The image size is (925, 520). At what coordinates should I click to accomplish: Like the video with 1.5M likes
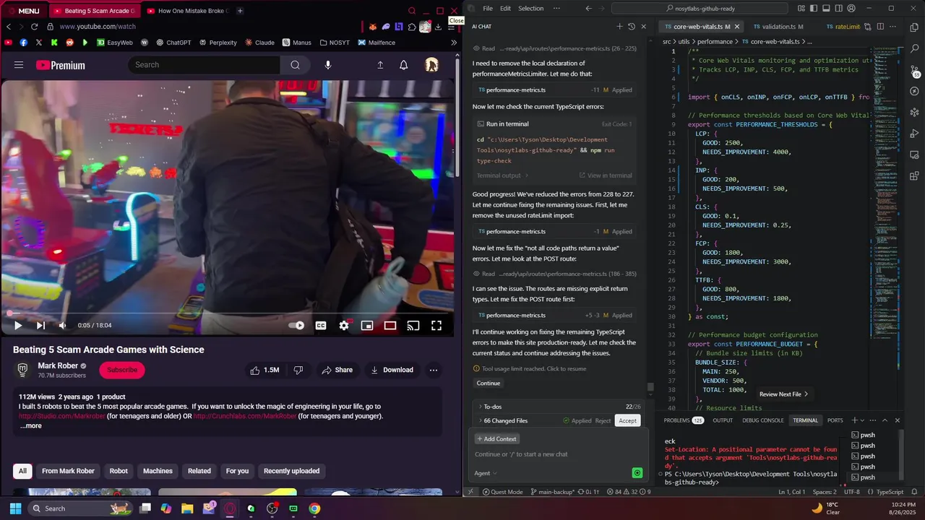coord(264,370)
